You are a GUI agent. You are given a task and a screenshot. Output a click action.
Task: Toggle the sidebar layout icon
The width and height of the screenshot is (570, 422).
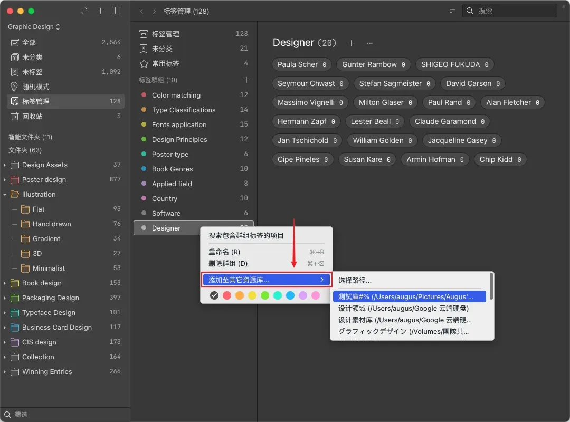coord(117,11)
